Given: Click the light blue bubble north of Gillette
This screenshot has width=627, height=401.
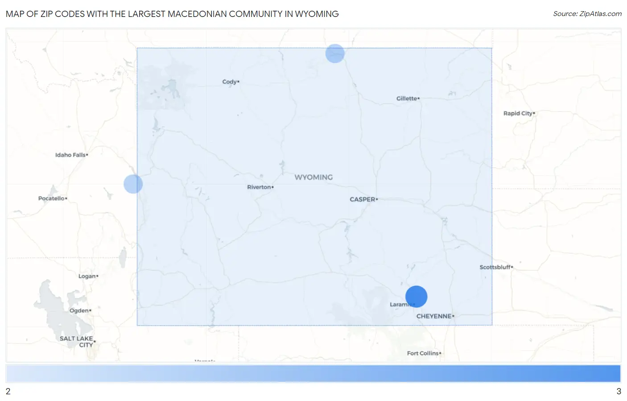Looking at the screenshot, I should tap(335, 54).
